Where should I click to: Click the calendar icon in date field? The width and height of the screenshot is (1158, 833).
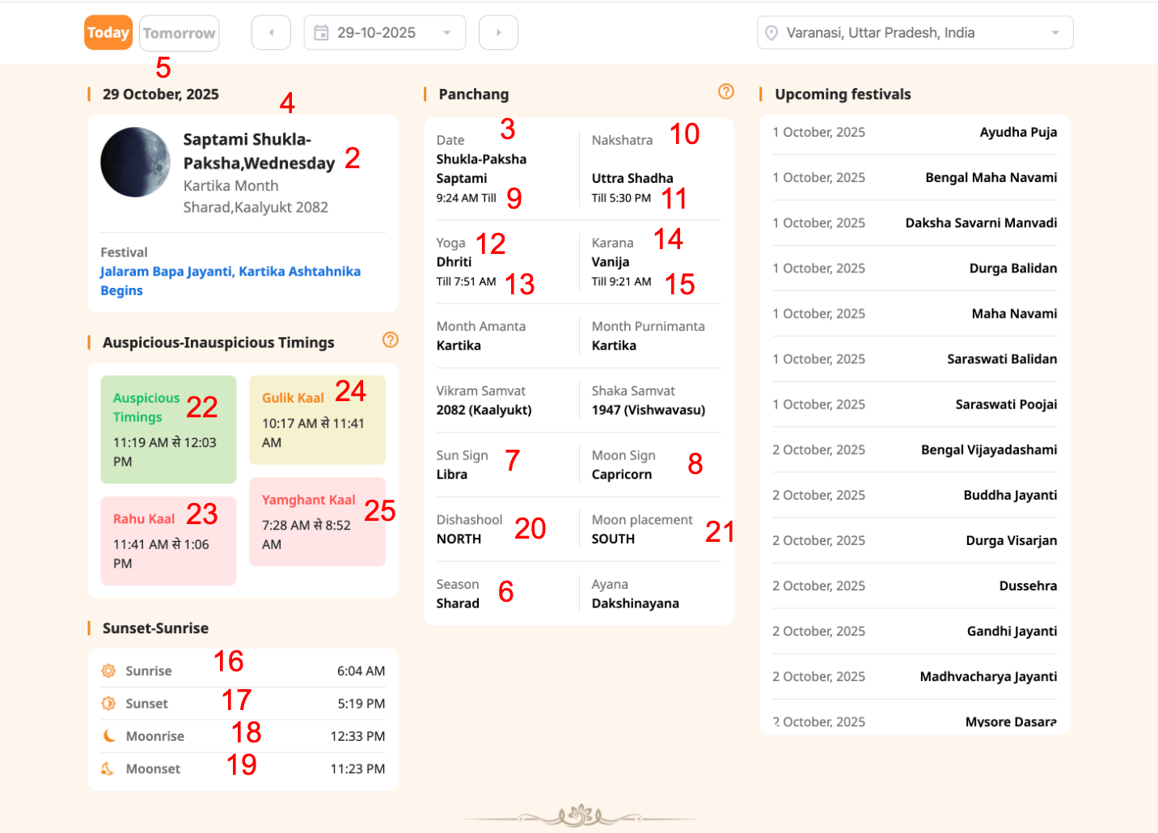pos(321,33)
